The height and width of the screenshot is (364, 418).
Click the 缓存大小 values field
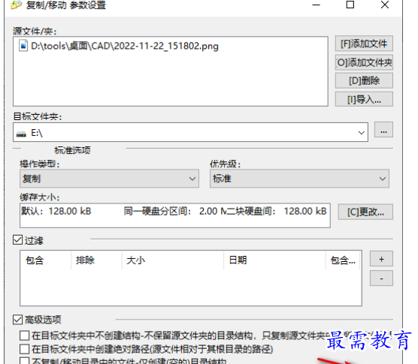tap(175, 215)
